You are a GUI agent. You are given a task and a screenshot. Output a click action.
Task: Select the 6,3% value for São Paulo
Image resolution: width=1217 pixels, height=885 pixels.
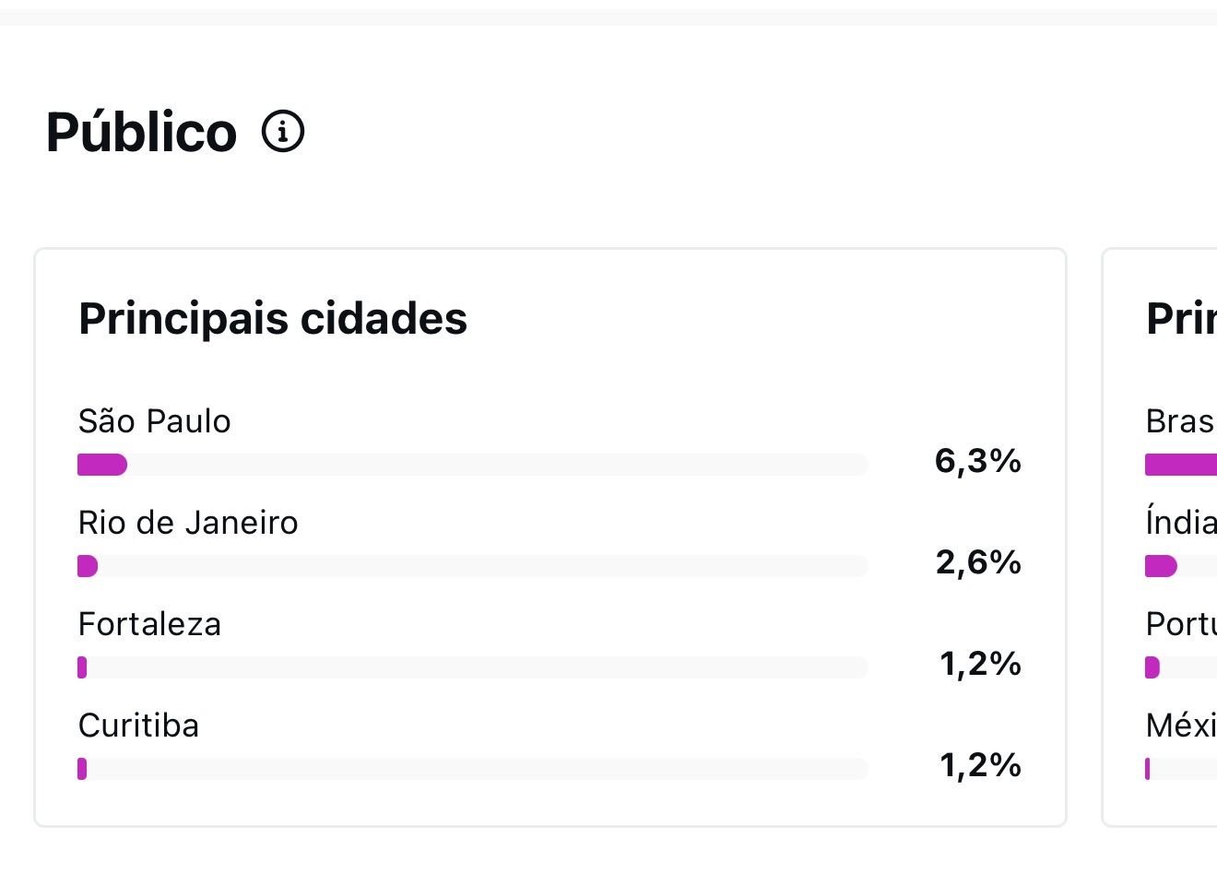[977, 461]
